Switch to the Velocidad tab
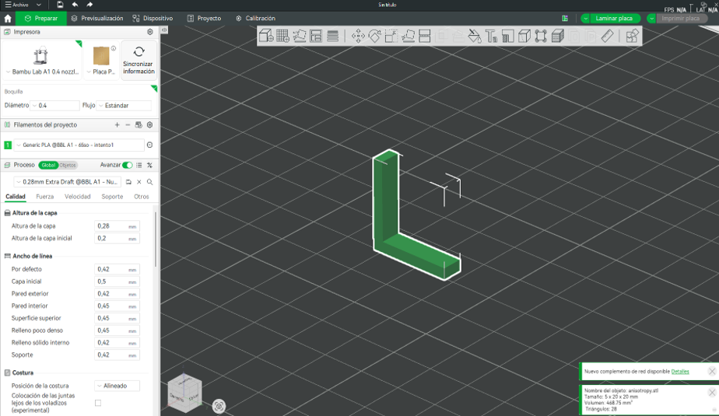Viewport: 719px width, 416px height. [78, 197]
